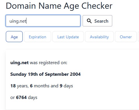The width and height of the screenshot is (139, 110).
Task: Click the magnifying glass search icon
Action: click(x=89, y=21)
